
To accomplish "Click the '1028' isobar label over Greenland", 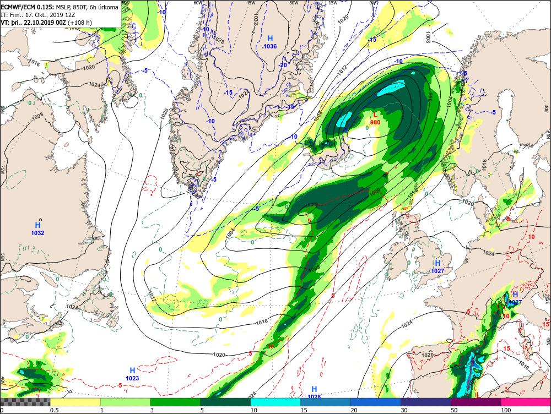I will (x=219, y=40).
